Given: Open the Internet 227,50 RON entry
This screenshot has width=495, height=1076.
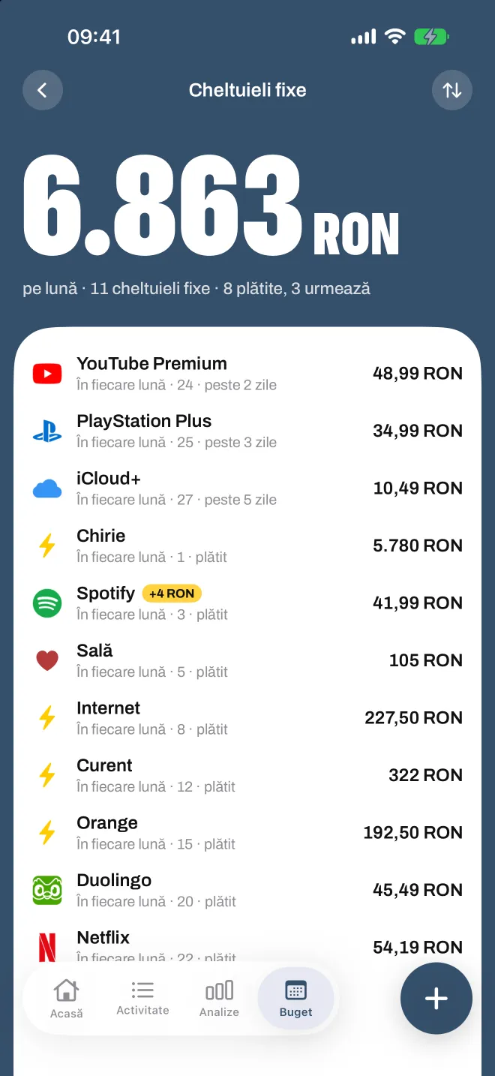Looking at the screenshot, I should click(247, 718).
